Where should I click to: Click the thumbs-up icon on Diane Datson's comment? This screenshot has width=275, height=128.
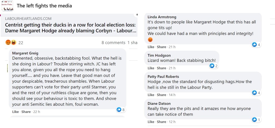[254, 119]
